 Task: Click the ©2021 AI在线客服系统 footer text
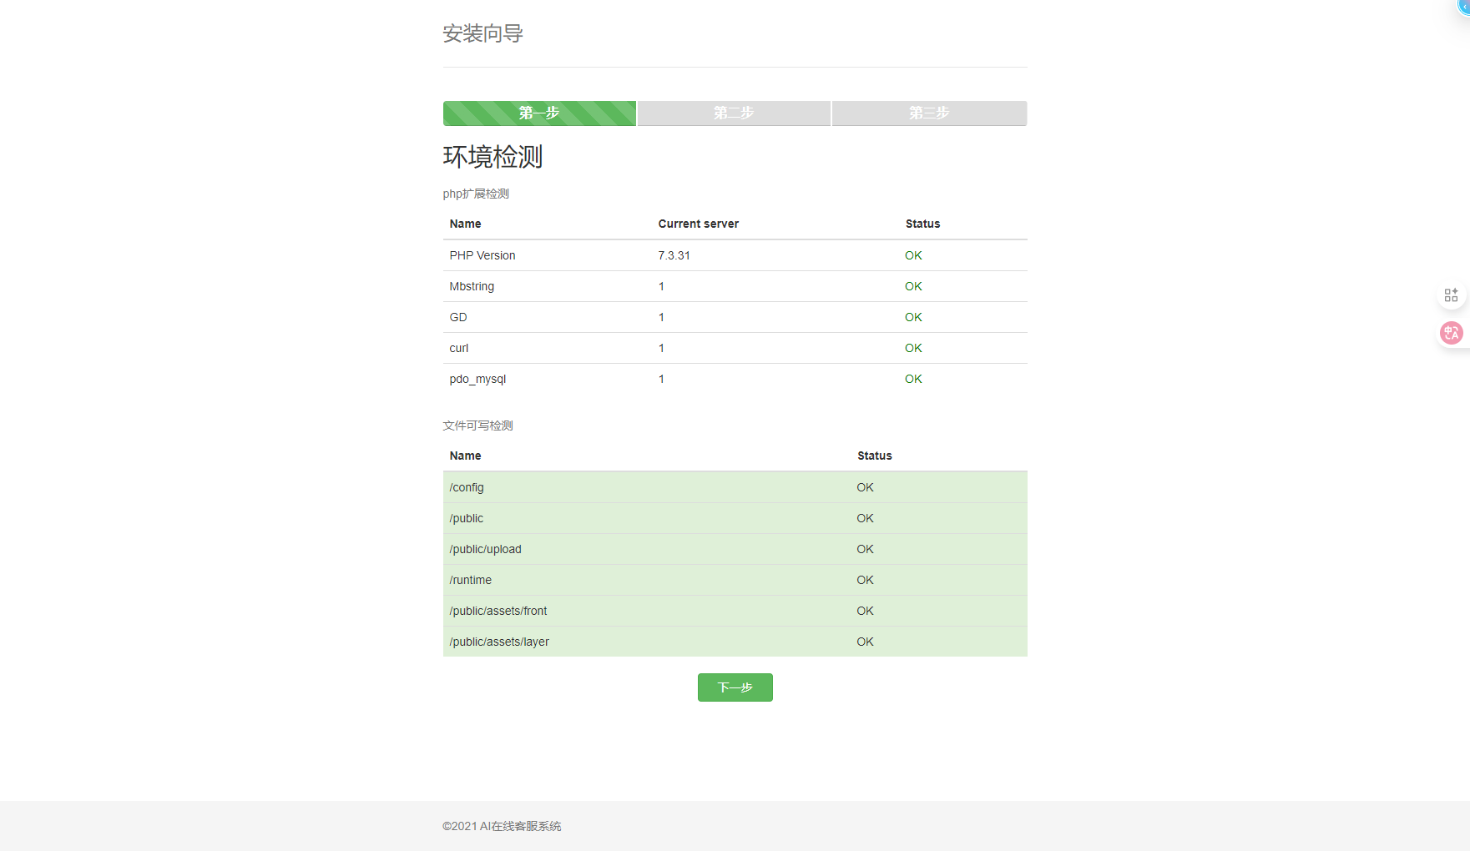tap(502, 826)
